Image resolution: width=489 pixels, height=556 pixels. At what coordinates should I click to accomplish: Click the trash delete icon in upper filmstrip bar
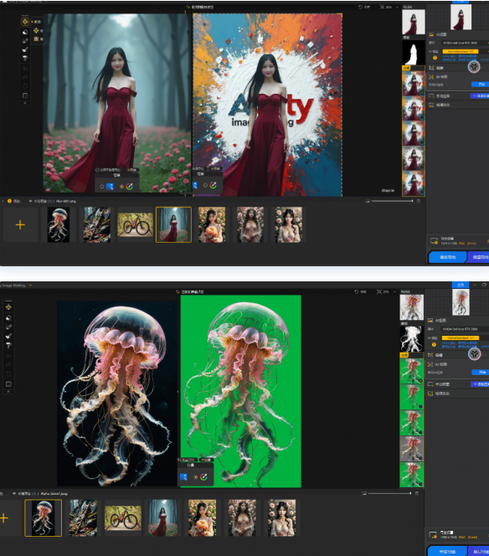[419, 201]
